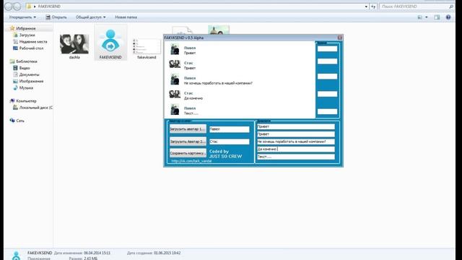Click the time field beside Стас's Привет

point(327,61)
